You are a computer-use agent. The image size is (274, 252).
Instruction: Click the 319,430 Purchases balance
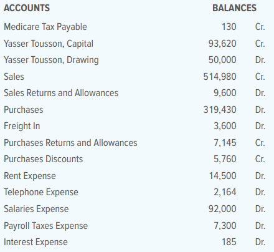(220, 110)
